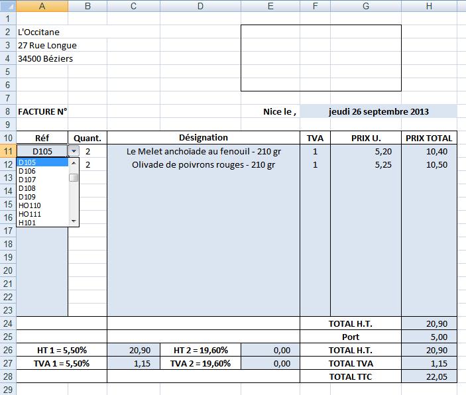The height and width of the screenshot is (395, 466).
Task: Select row 24 header
Action: point(7,323)
